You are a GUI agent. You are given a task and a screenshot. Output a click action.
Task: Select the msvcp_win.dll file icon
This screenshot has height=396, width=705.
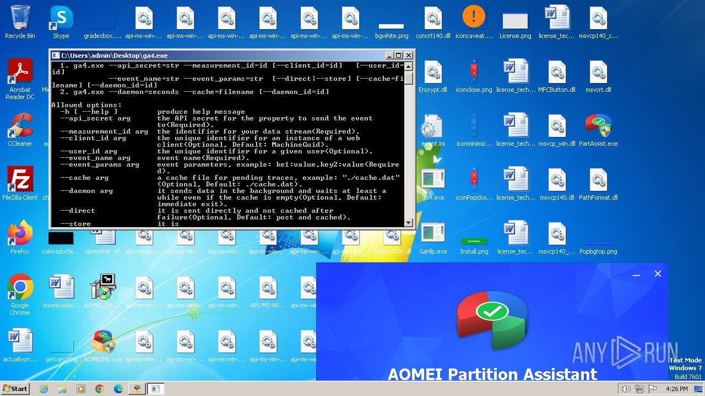(557, 130)
